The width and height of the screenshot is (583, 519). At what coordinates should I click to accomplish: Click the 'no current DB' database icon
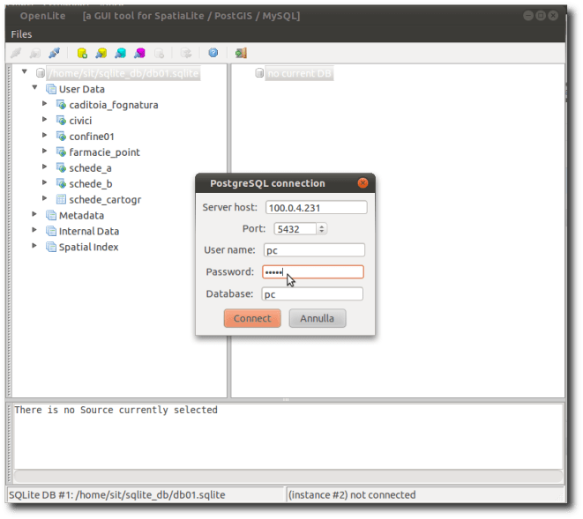point(259,73)
